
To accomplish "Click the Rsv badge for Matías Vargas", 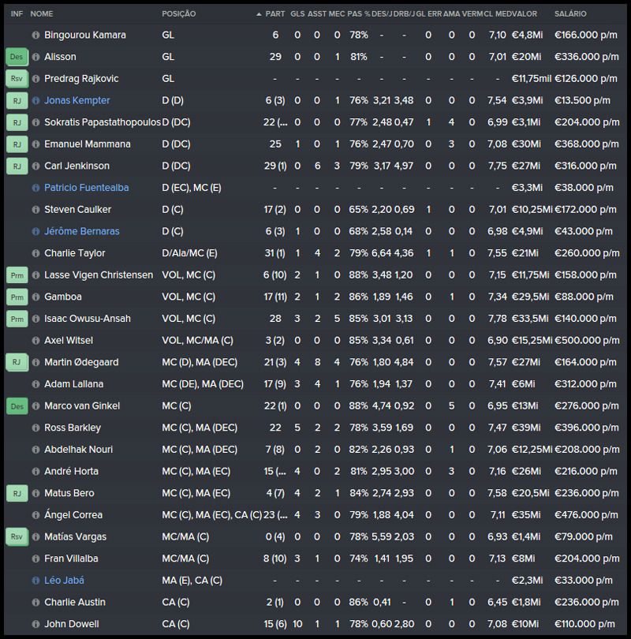I will point(17,536).
